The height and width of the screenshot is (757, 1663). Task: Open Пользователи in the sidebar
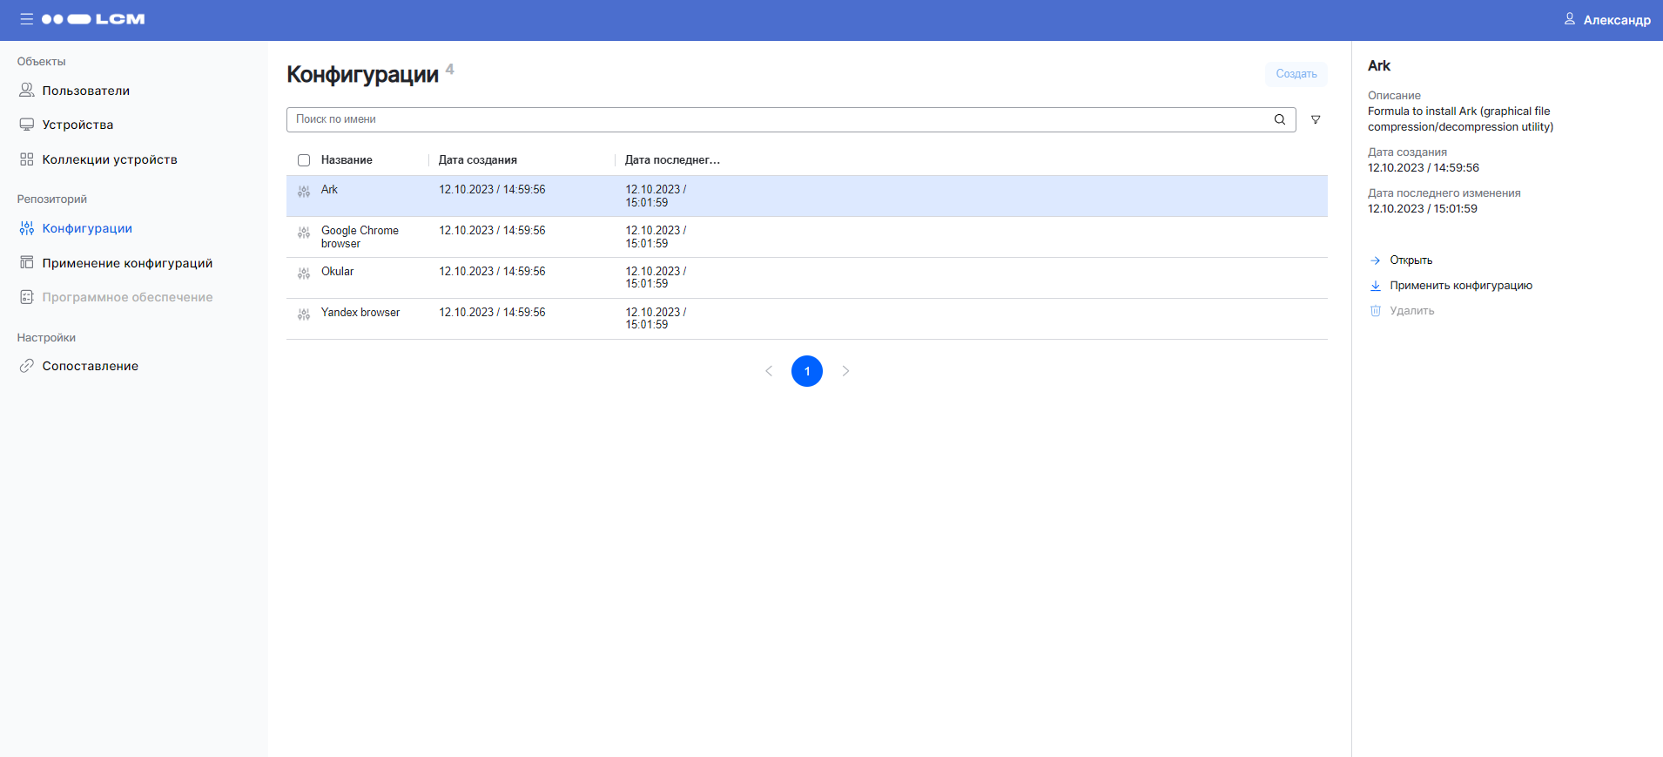[x=85, y=91]
